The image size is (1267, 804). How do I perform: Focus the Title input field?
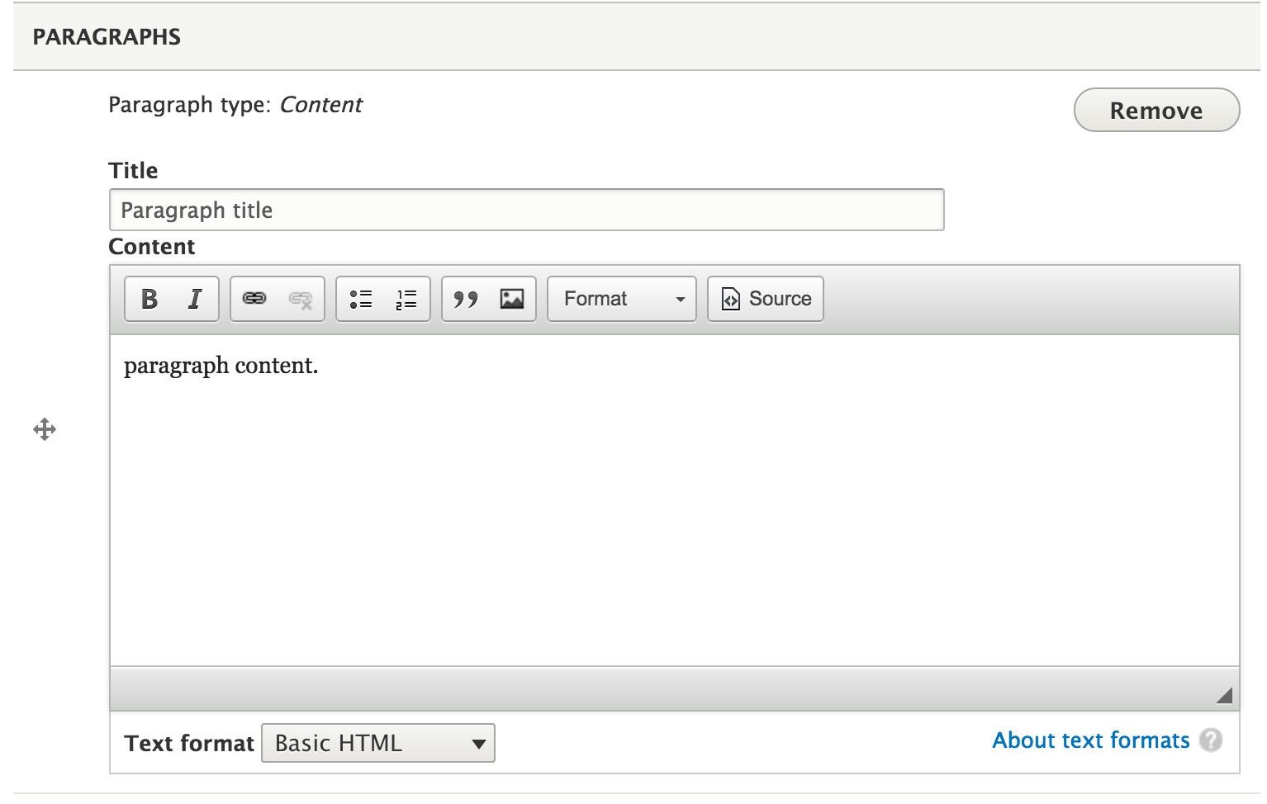tap(527, 210)
